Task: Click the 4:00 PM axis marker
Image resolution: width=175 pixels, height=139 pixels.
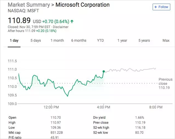Action: point(104,107)
